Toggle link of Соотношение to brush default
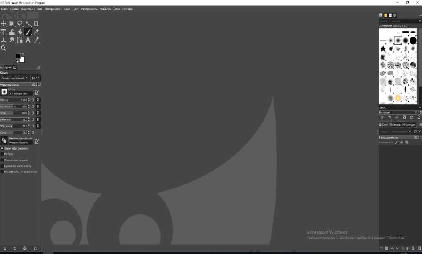This screenshot has height=254, width=422. tap(38, 107)
